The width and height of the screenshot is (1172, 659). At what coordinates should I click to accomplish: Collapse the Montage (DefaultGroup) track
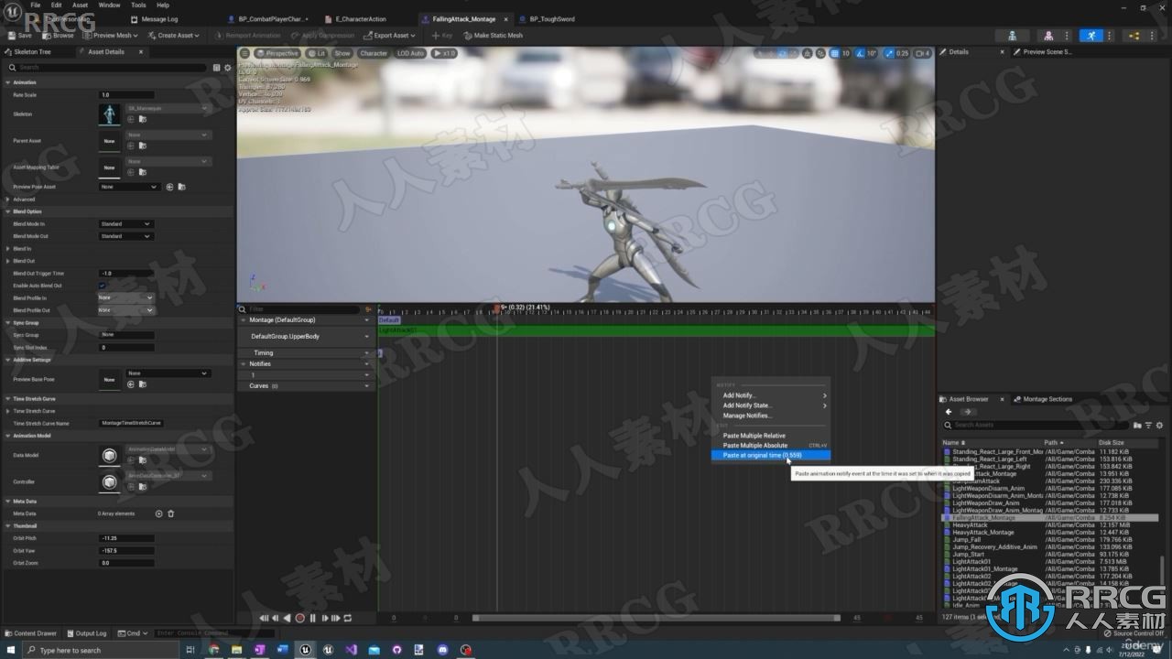click(x=243, y=320)
